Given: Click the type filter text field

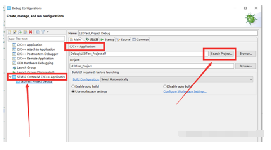Looking at the screenshot, I should 36,39.
